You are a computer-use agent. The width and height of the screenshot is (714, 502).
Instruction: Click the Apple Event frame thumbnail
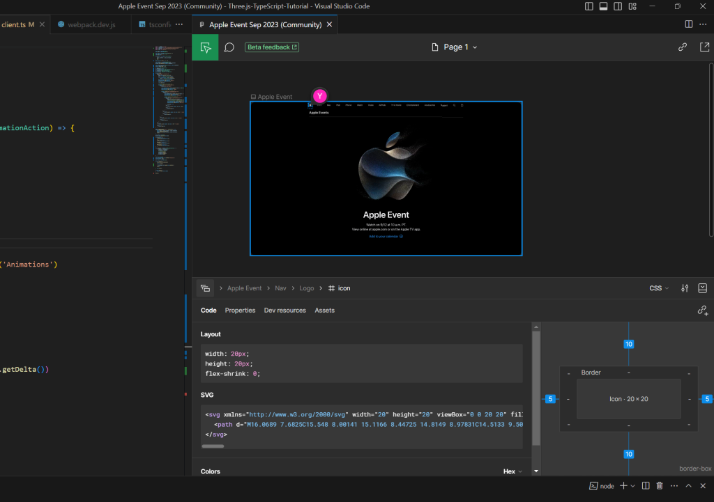click(386, 179)
